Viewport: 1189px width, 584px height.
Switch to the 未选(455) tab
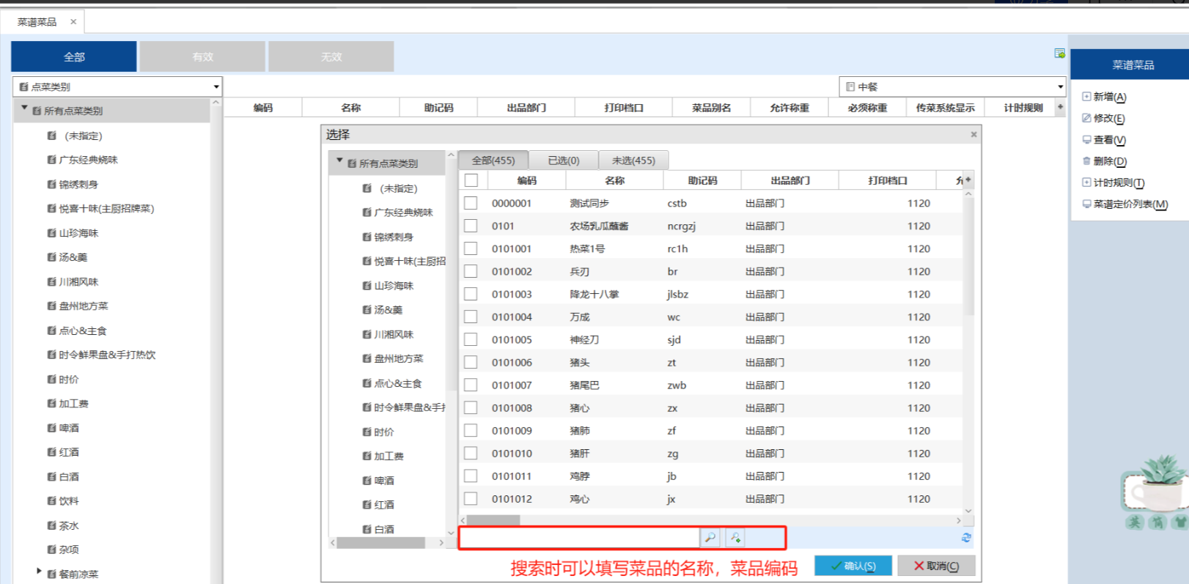pos(633,160)
